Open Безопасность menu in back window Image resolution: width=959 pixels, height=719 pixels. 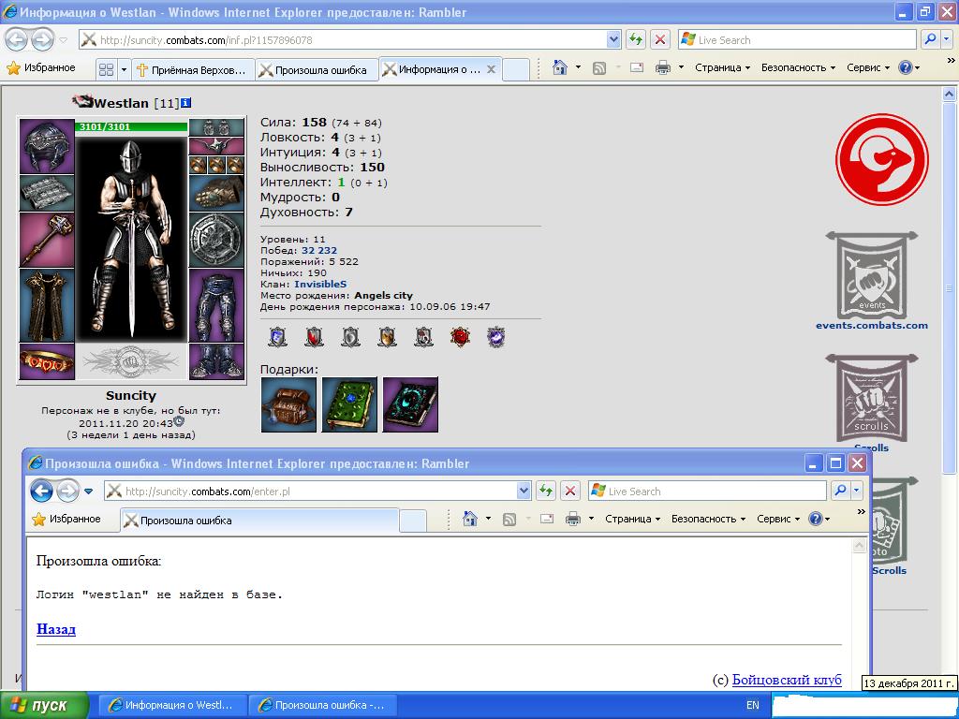click(x=798, y=67)
